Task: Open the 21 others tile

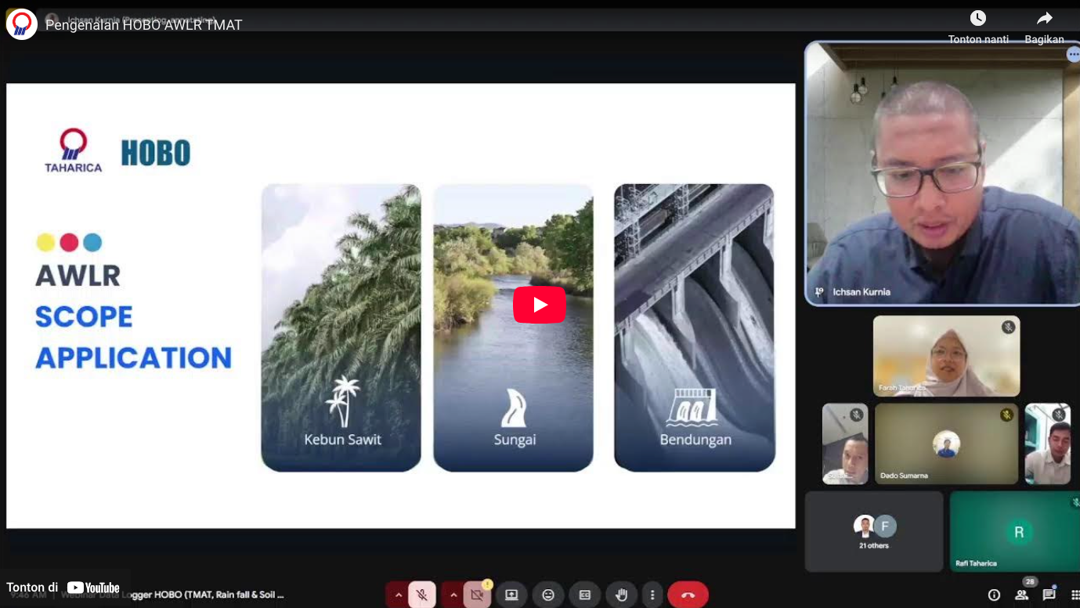Action: pyautogui.click(x=874, y=531)
